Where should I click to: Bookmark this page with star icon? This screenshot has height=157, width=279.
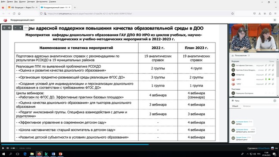pyautogui.click(x=233, y=14)
